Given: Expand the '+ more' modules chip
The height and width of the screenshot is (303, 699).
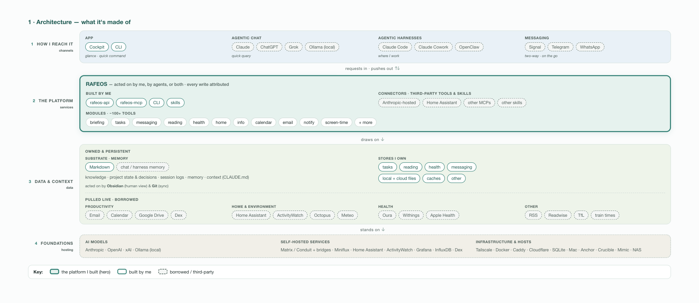Looking at the screenshot, I should (365, 122).
